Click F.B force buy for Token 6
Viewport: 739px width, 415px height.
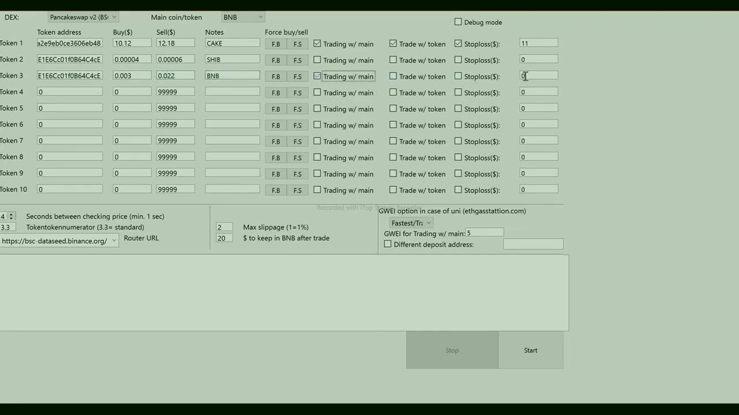tap(276, 125)
